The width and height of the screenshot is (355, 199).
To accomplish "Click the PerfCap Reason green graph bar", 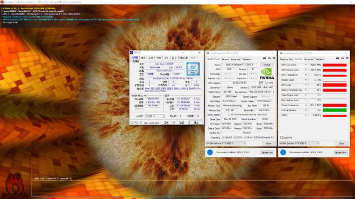I will (x=335, y=110).
